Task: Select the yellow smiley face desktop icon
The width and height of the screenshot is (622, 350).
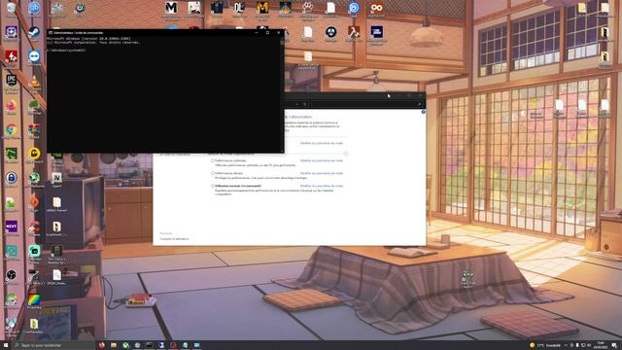Action: coord(35,154)
